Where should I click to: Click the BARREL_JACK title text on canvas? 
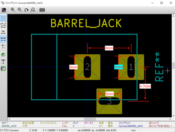tap(86, 23)
